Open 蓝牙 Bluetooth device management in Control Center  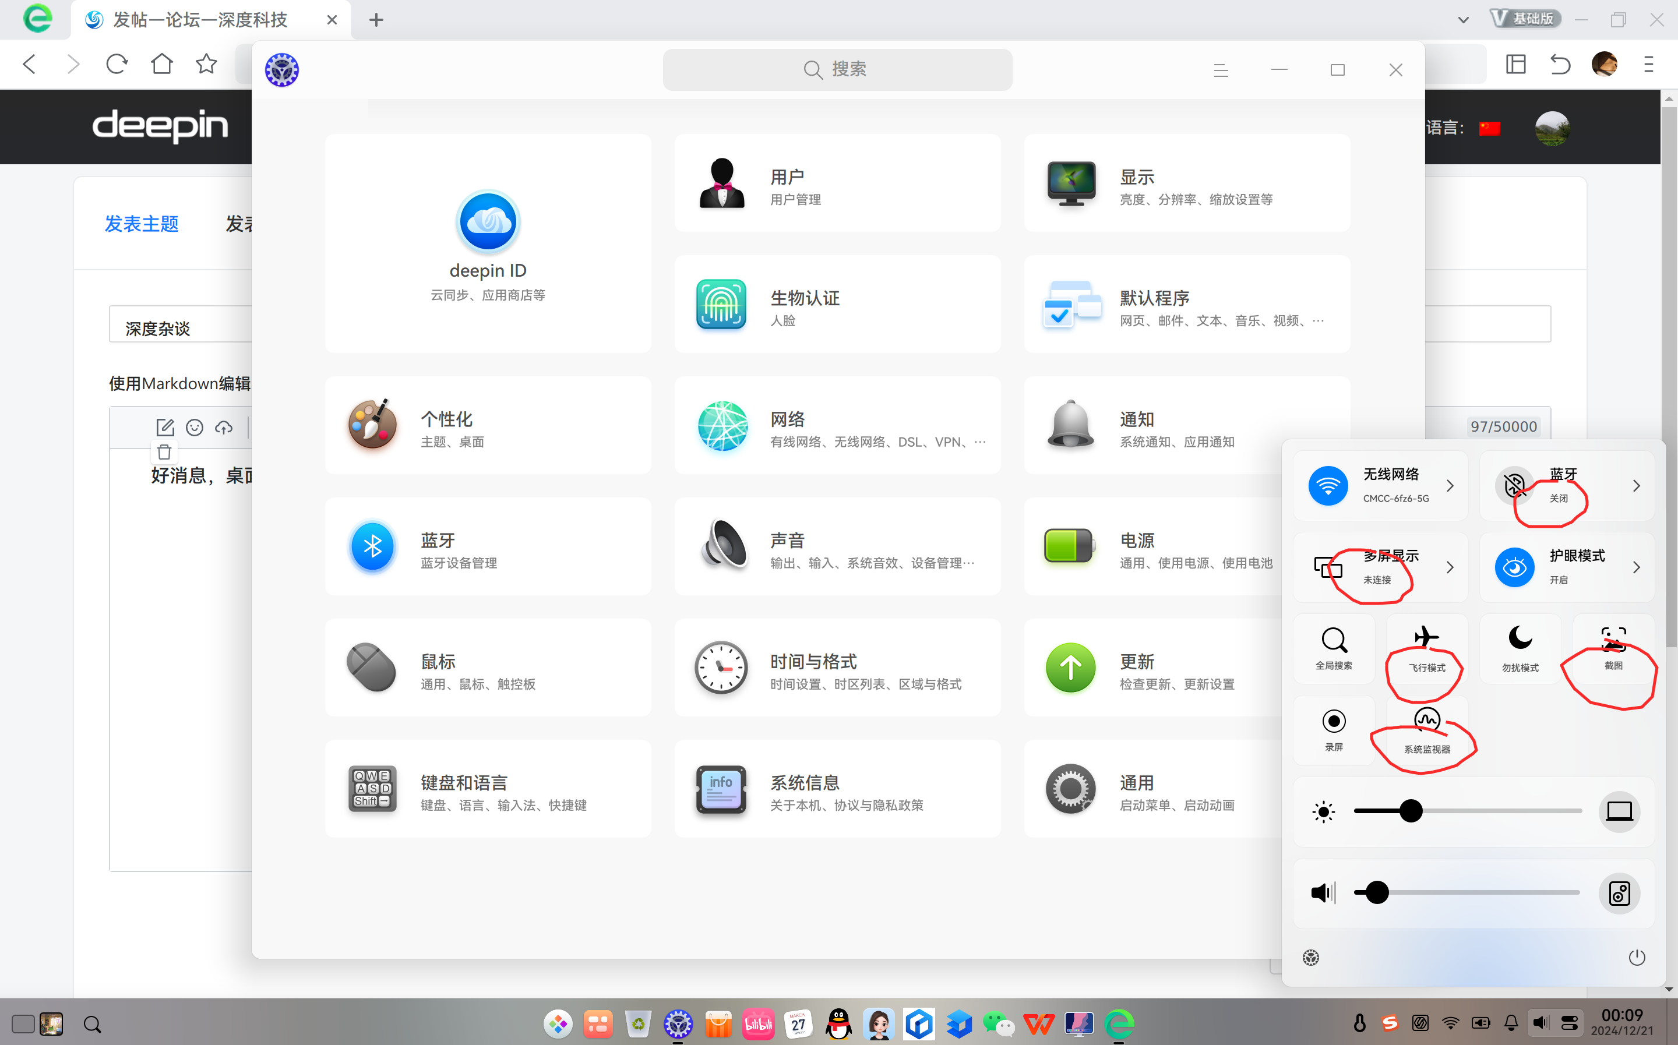[x=488, y=546]
